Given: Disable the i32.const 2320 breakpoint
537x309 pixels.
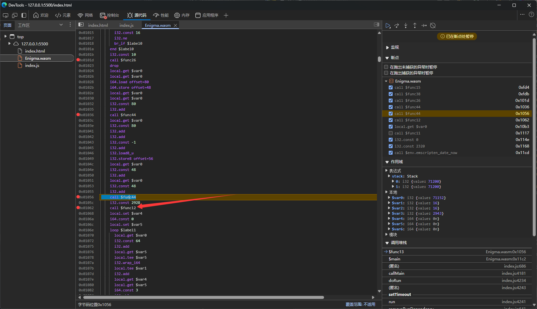Looking at the screenshot, I should [x=391, y=146].
